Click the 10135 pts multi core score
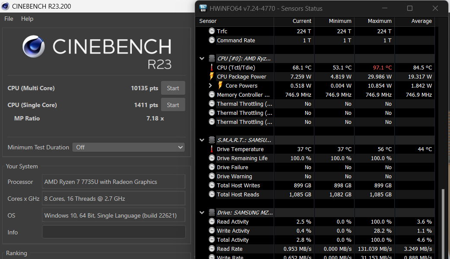450x259 pixels. tap(144, 88)
